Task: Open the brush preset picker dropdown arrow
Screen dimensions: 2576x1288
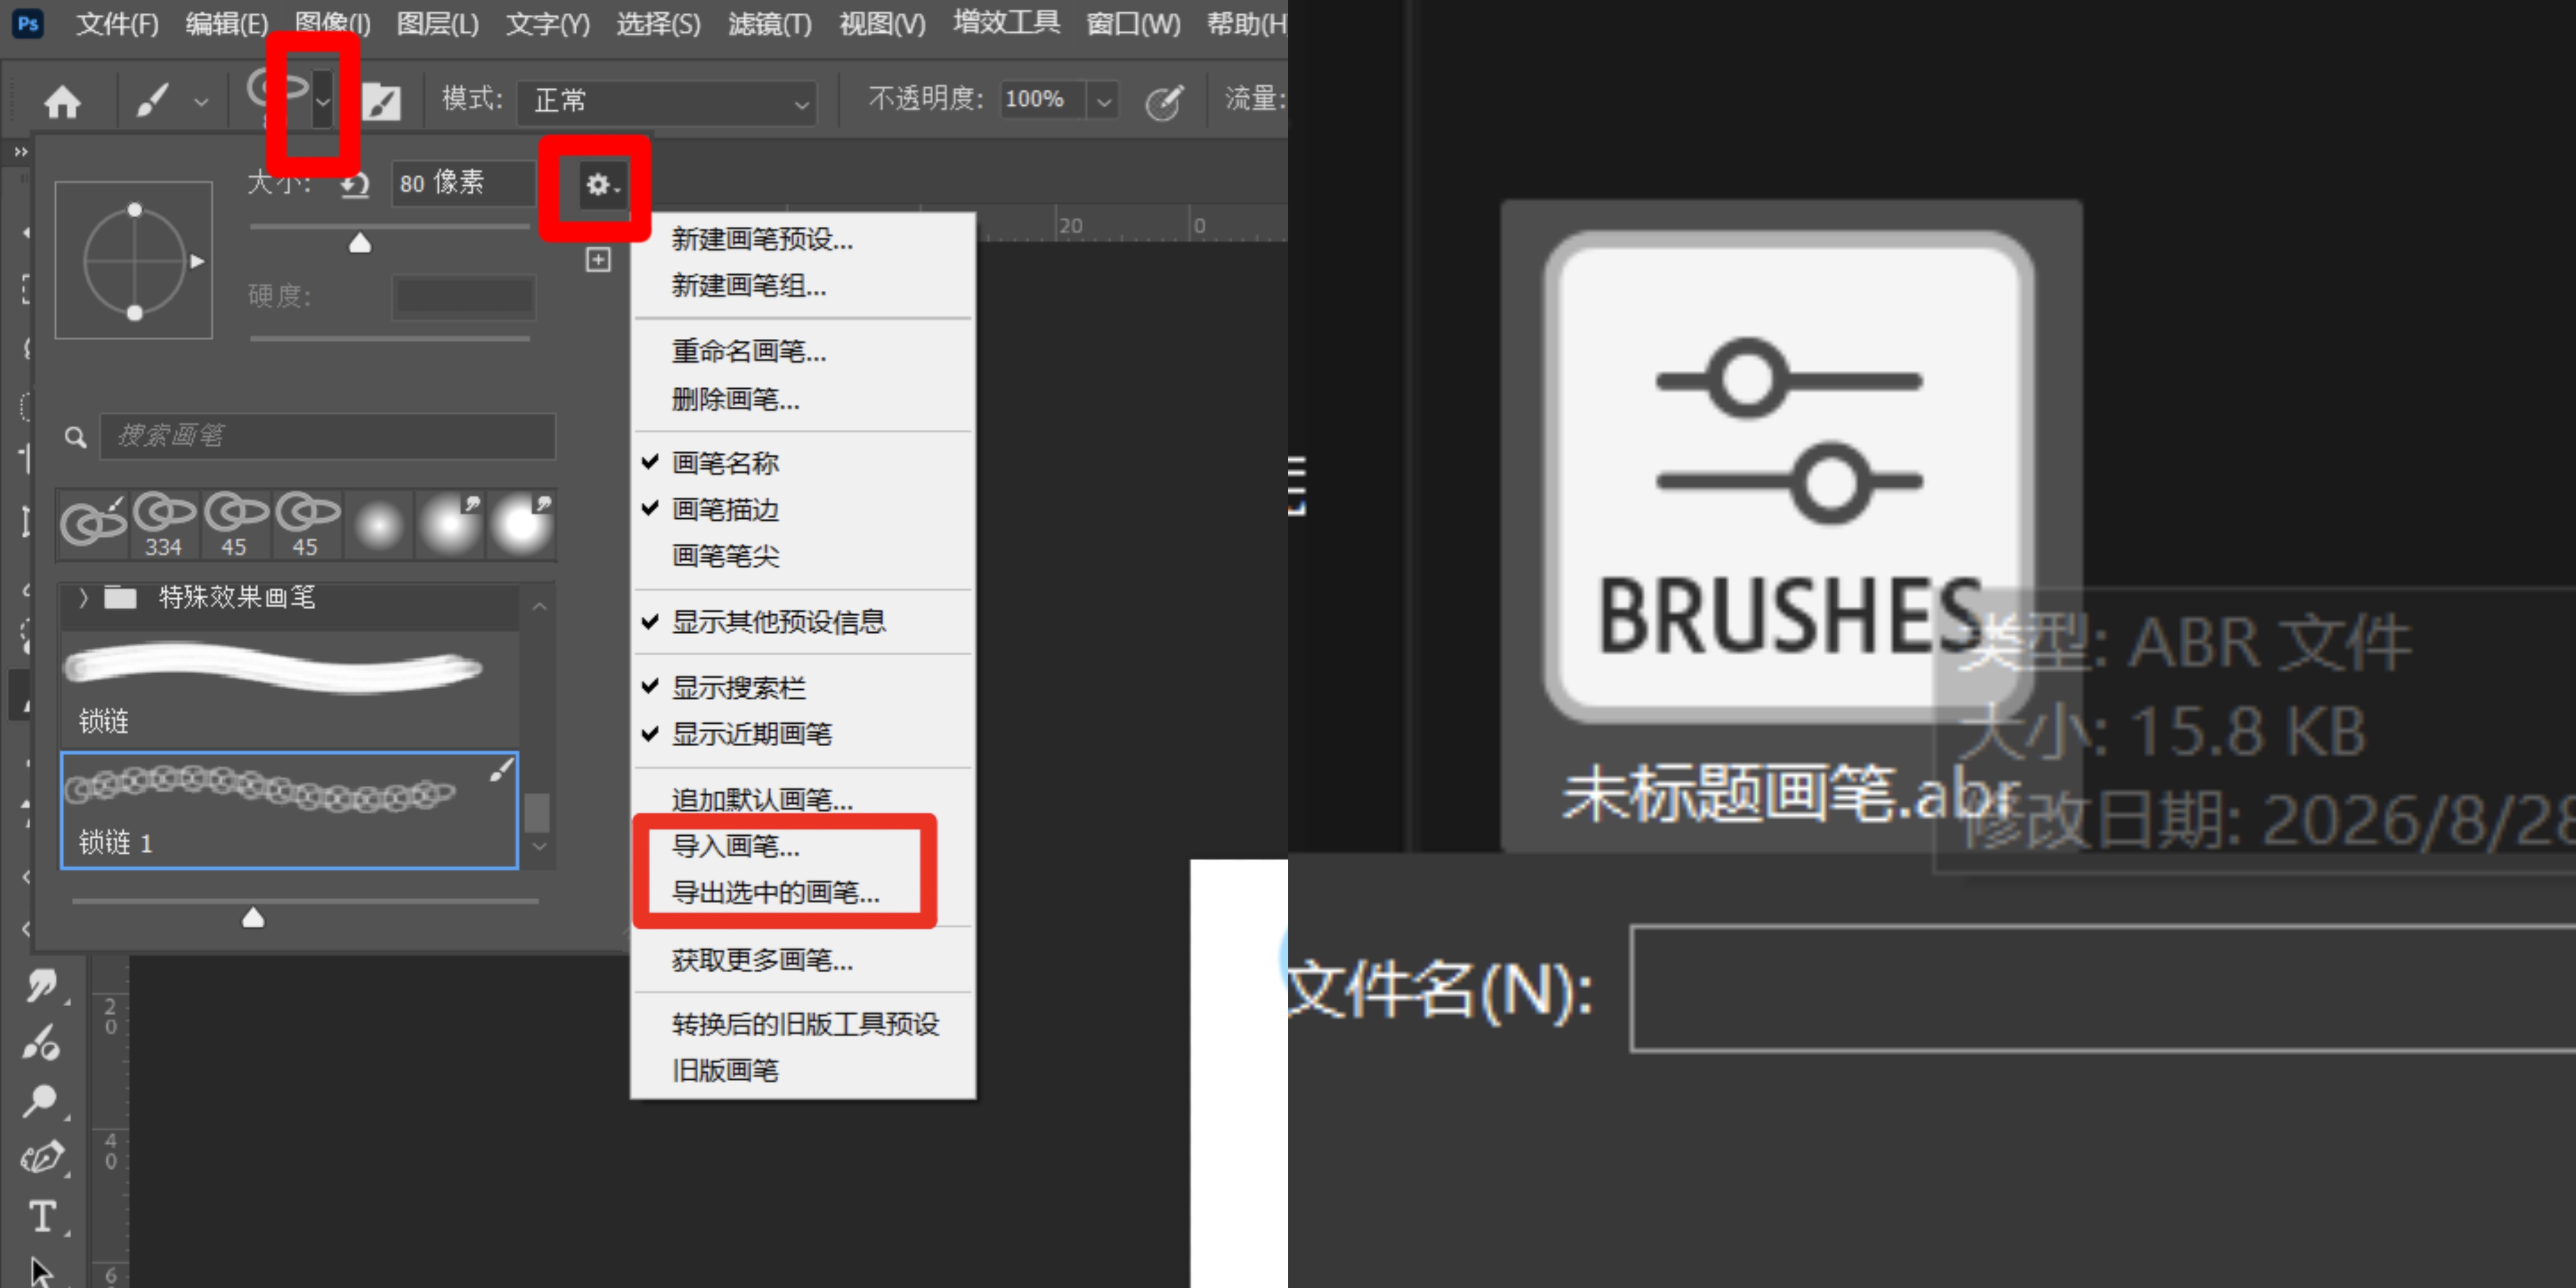Action: pos(322,100)
